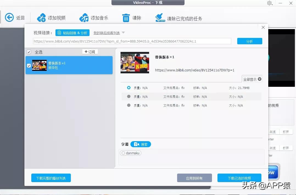Click the 添加音乐 (Add Music) toolbar icon

(84, 17)
